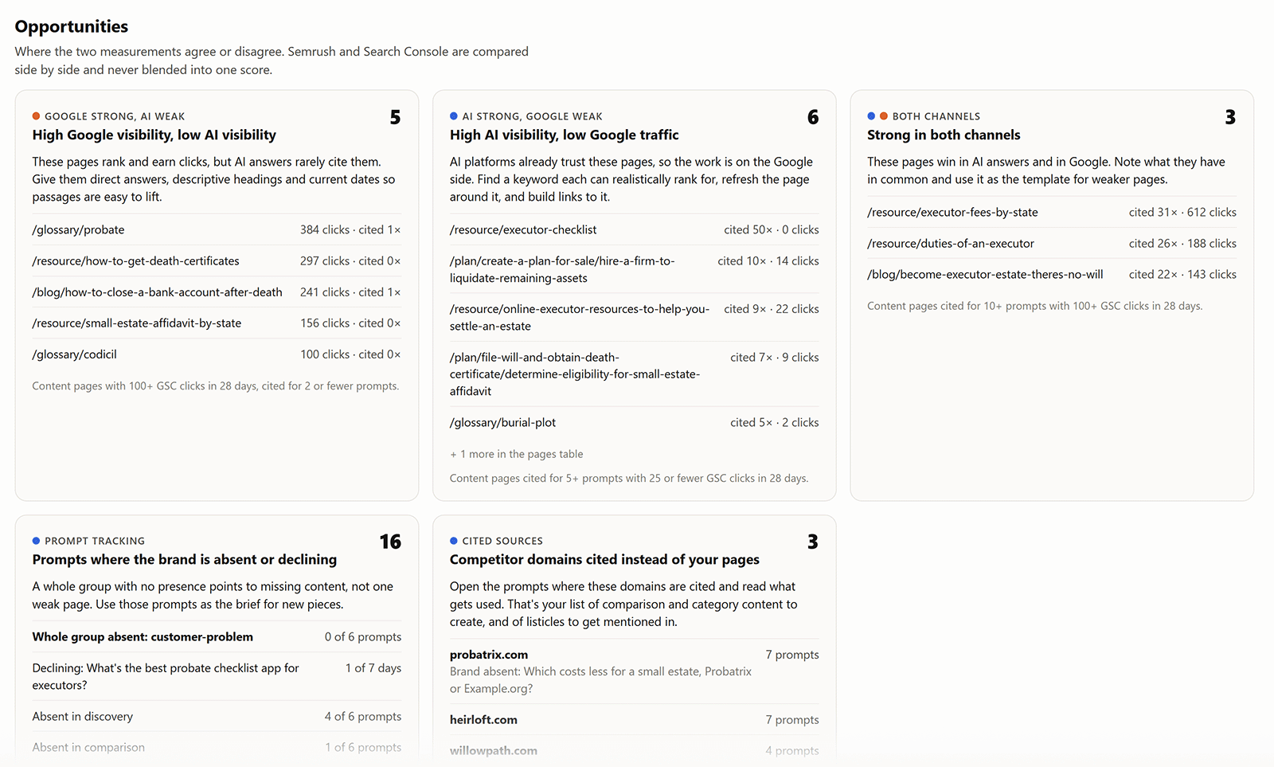
Task: Click the 'High AI visibility, low Google traffic' heading
Action: point(565,135)
